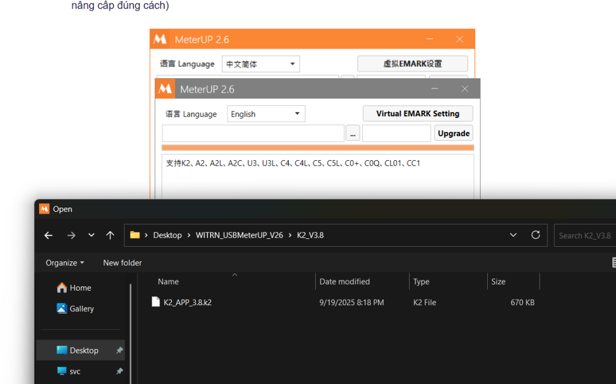Click the K2_APP_3.8.k2 file icon

pos(156,302)
